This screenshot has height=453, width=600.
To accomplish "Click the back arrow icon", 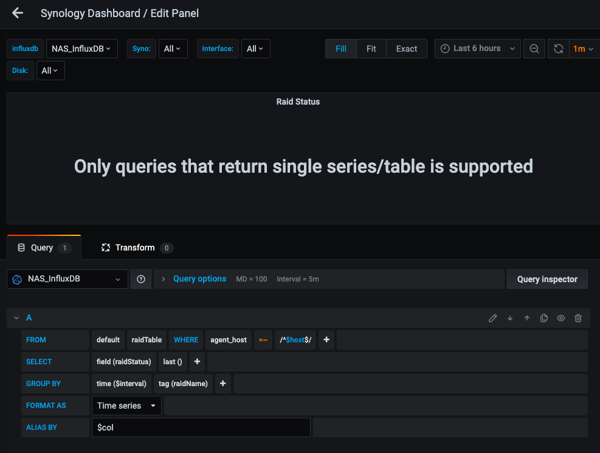I will tap(18, 13).
